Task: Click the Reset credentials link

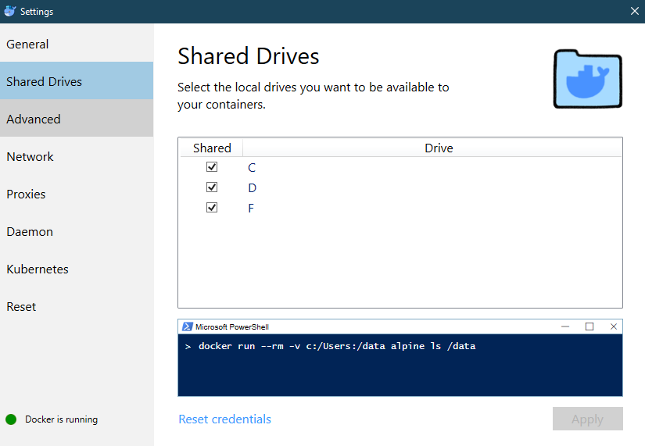Action: [224, 419]
